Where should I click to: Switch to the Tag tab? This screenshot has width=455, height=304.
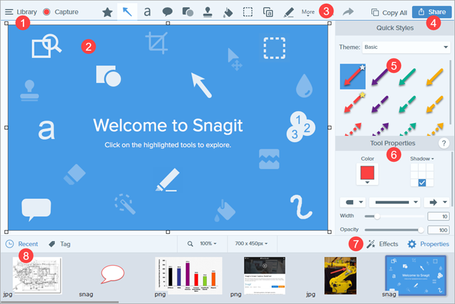[60, 244]
